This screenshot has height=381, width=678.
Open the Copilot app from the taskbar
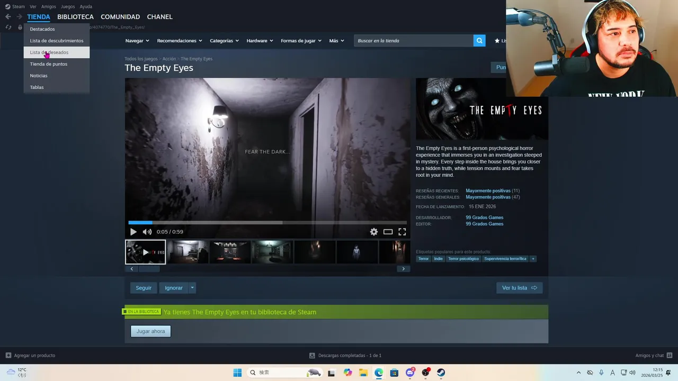[347, 373]
